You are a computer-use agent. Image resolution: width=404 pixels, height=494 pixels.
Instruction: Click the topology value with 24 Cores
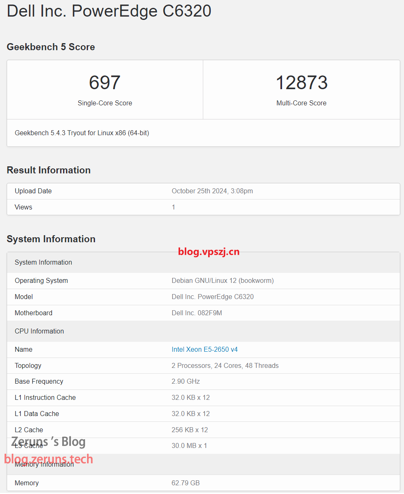225,365
